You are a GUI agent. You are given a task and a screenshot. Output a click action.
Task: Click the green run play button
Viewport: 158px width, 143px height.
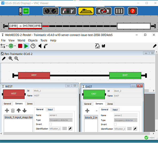point(26,46)
